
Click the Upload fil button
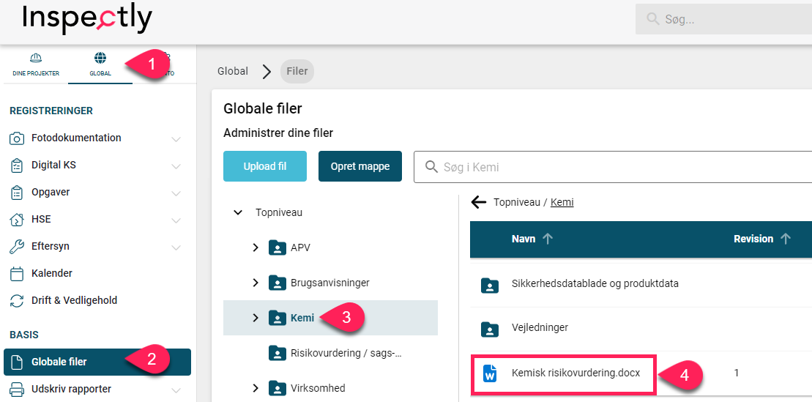(265, 166)
